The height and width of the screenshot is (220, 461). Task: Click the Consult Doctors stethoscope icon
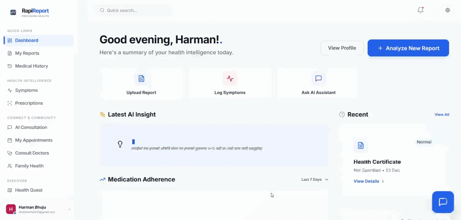pos(10,153)
